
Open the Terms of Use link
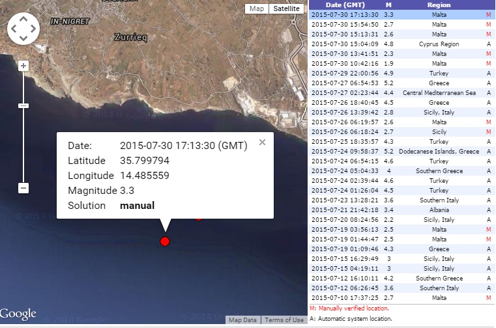pos(284,320)
